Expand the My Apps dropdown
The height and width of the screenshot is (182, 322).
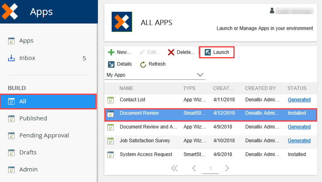pyautogui.click(x=200, y=75)
